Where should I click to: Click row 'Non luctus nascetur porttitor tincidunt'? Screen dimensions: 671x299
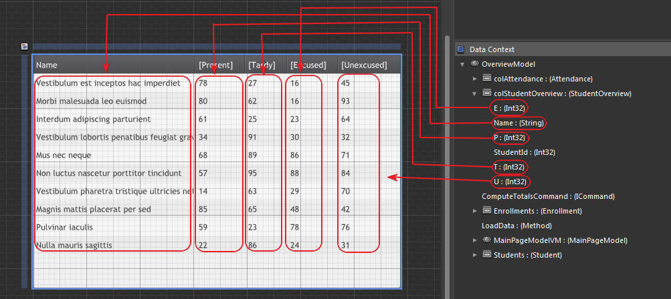(x=217, y=173)
